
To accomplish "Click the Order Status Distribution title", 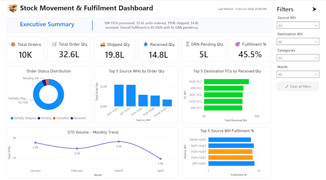I will pyautogui.click(x=48, y=71).
